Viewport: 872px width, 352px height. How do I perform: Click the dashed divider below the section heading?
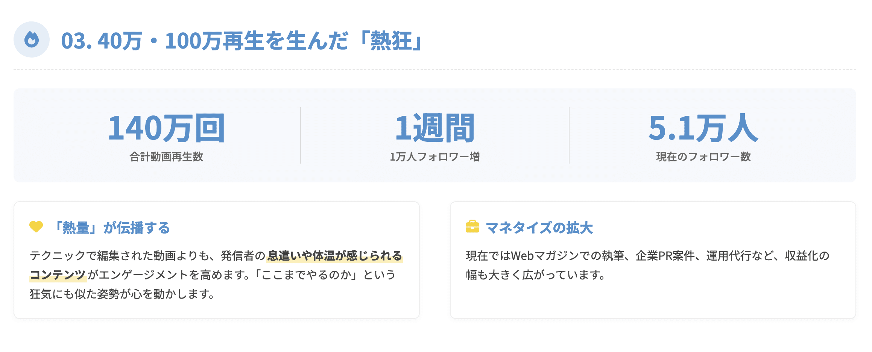pyautogui.click(x=435, y=69)
